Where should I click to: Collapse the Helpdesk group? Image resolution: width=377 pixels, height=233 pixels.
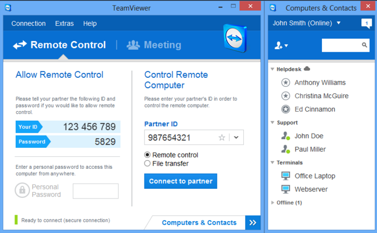click(x=272, y=69)
